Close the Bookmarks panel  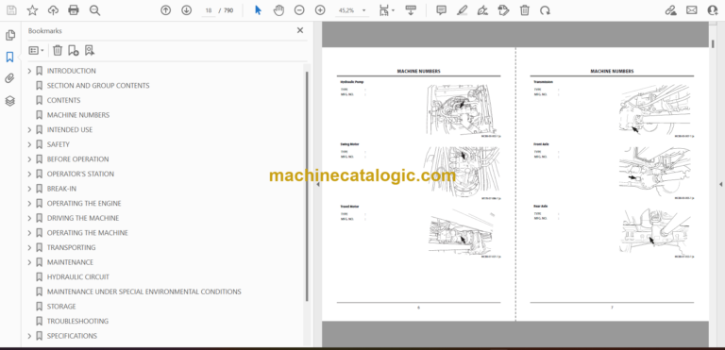pyautogui.click(x=300, y=30)
